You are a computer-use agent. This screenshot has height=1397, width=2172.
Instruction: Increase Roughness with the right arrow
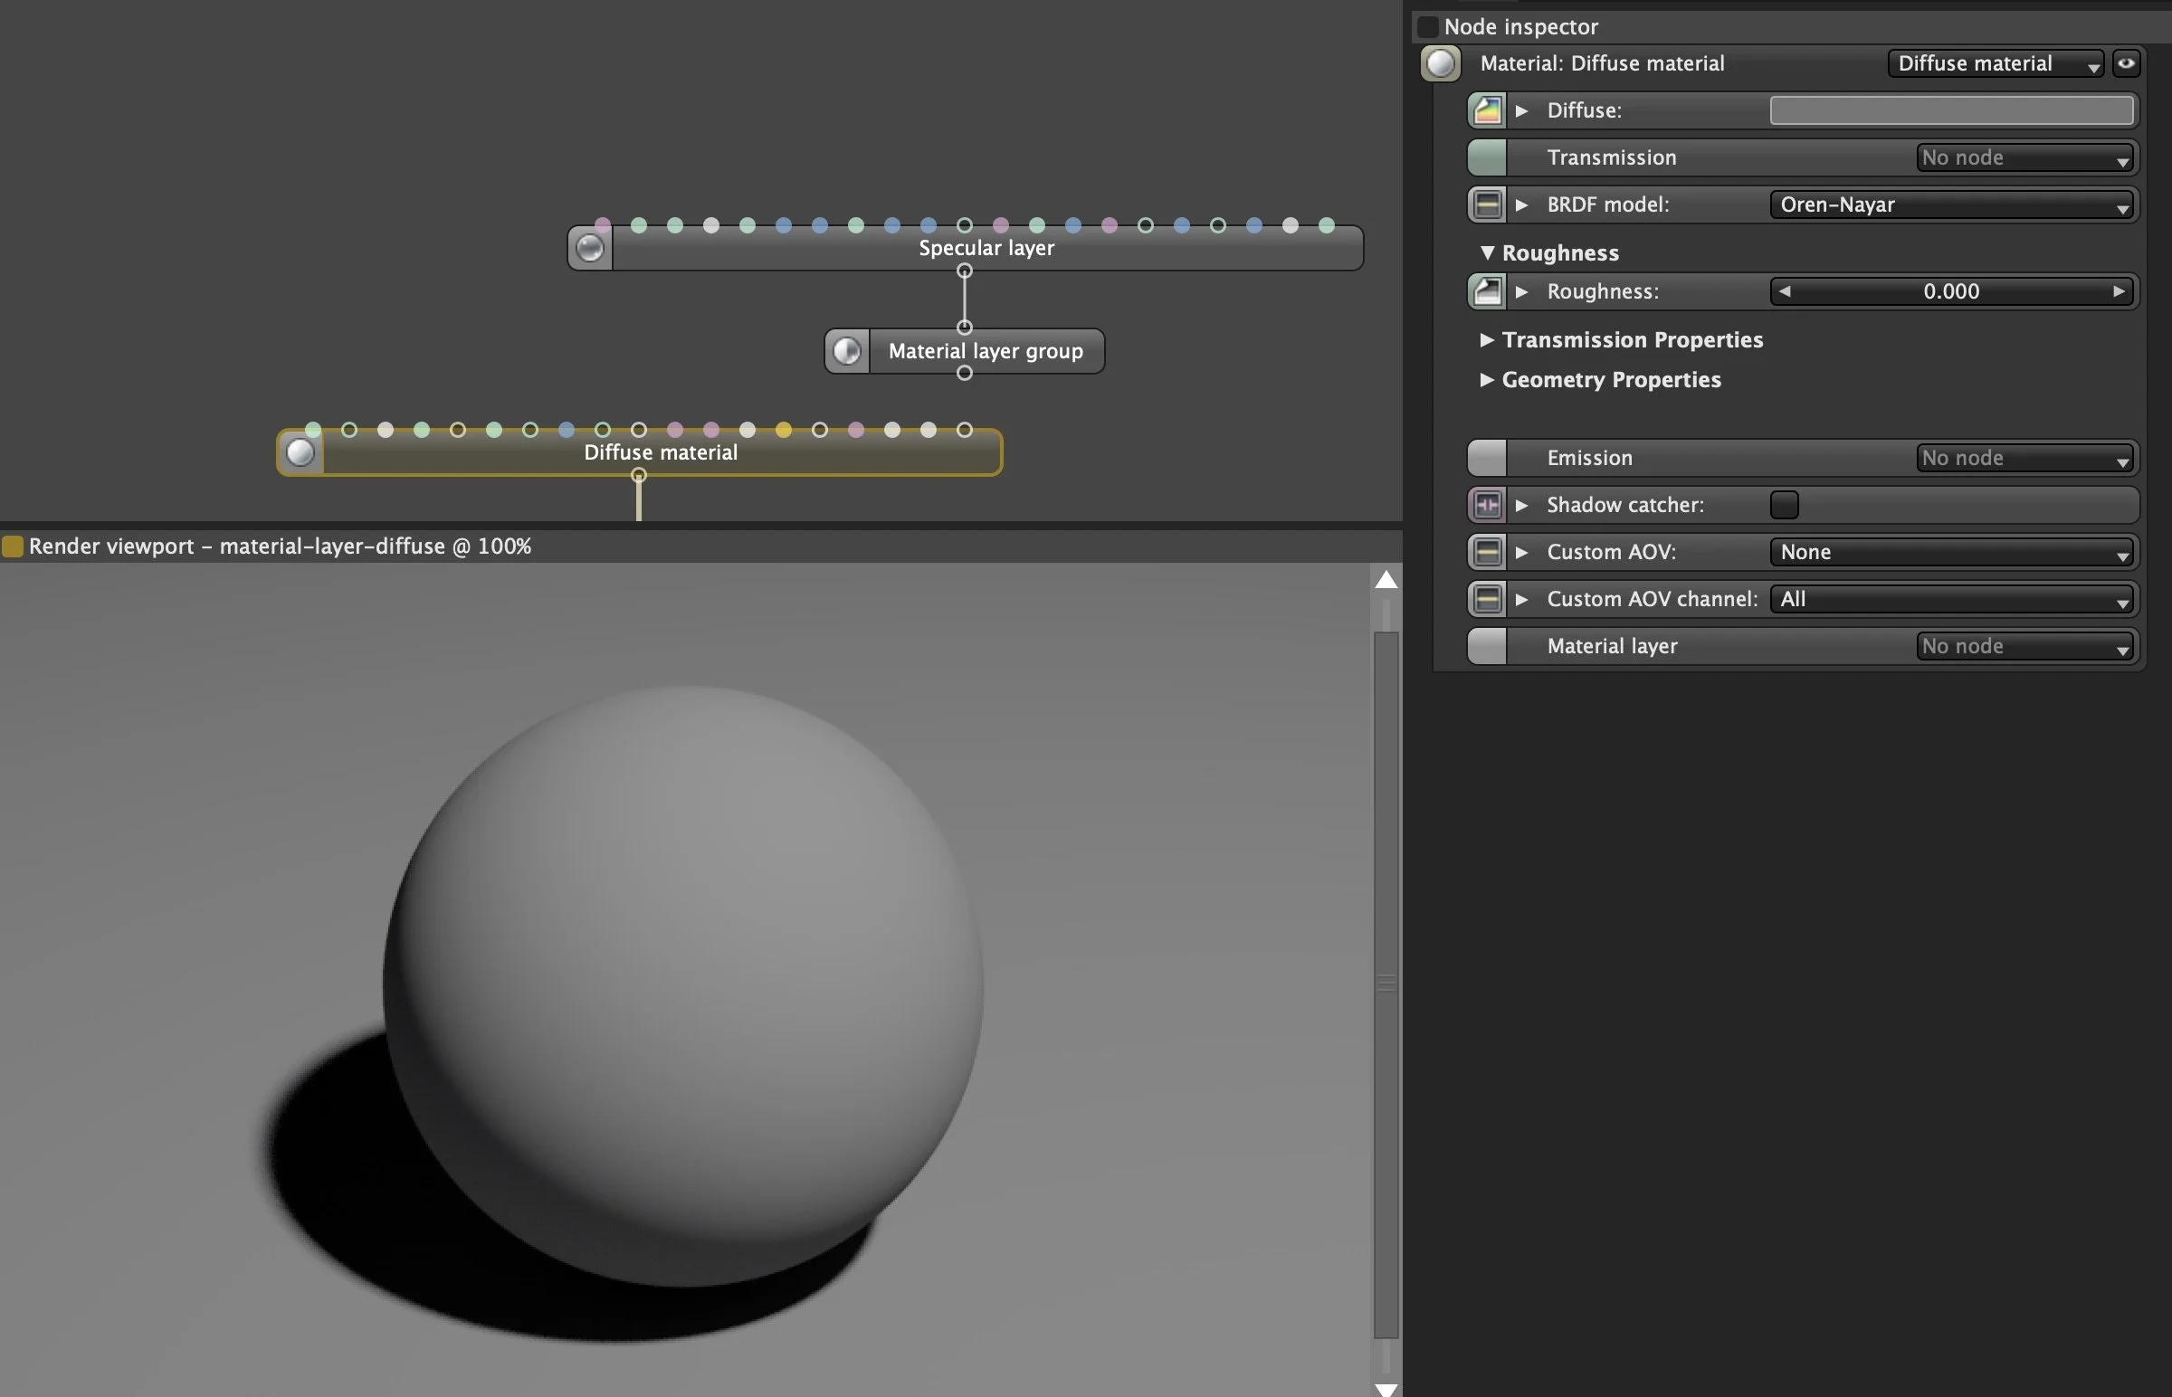tap(2119, 292)
